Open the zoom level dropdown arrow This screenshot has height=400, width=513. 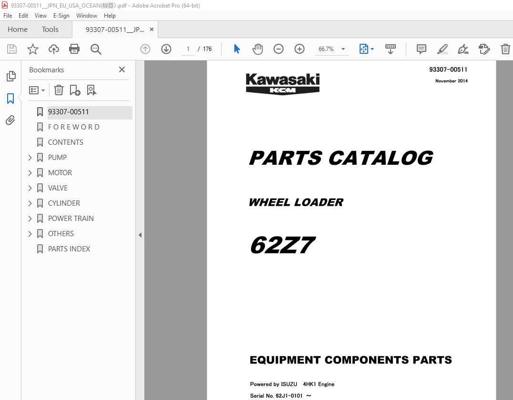pyautogui.click(x=343, y=49)
